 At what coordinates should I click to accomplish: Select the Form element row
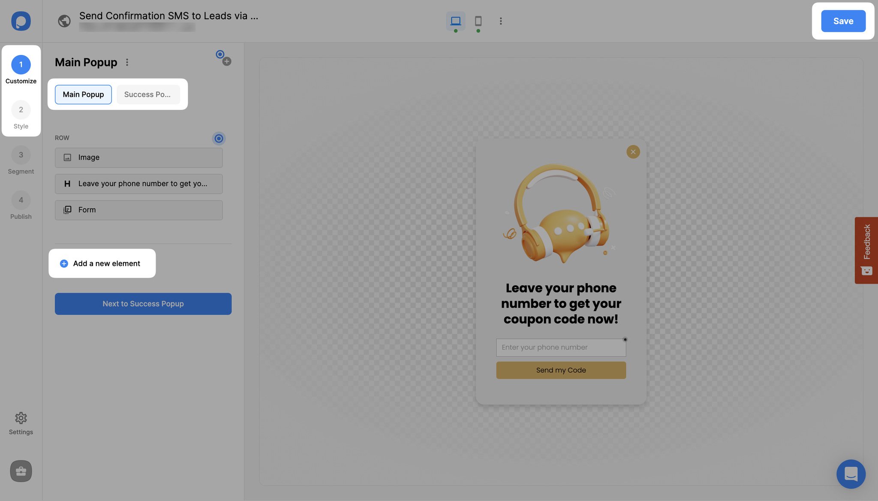click(x=138, y=210)
